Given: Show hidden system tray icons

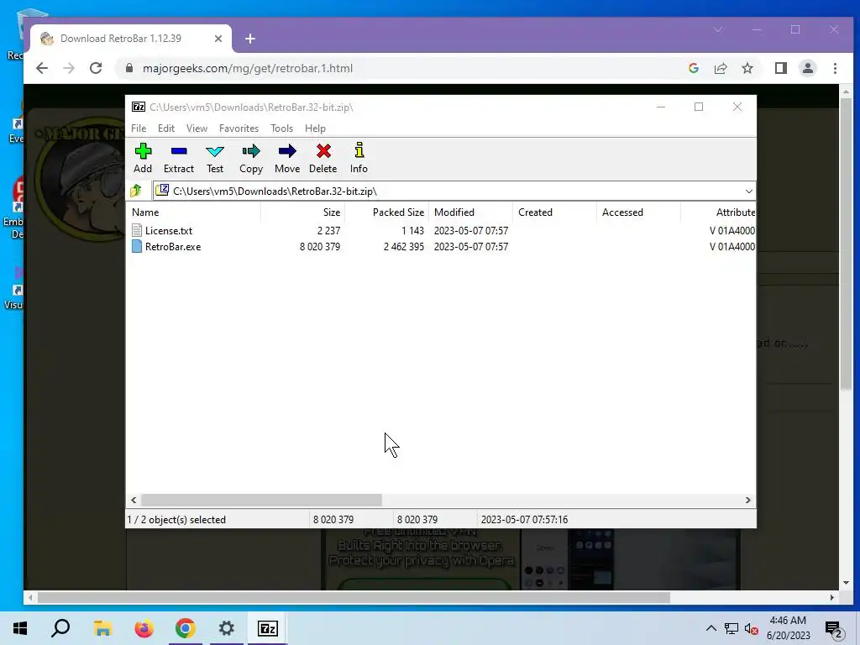Looking at the screenshot, I should [x=711, y=628].
